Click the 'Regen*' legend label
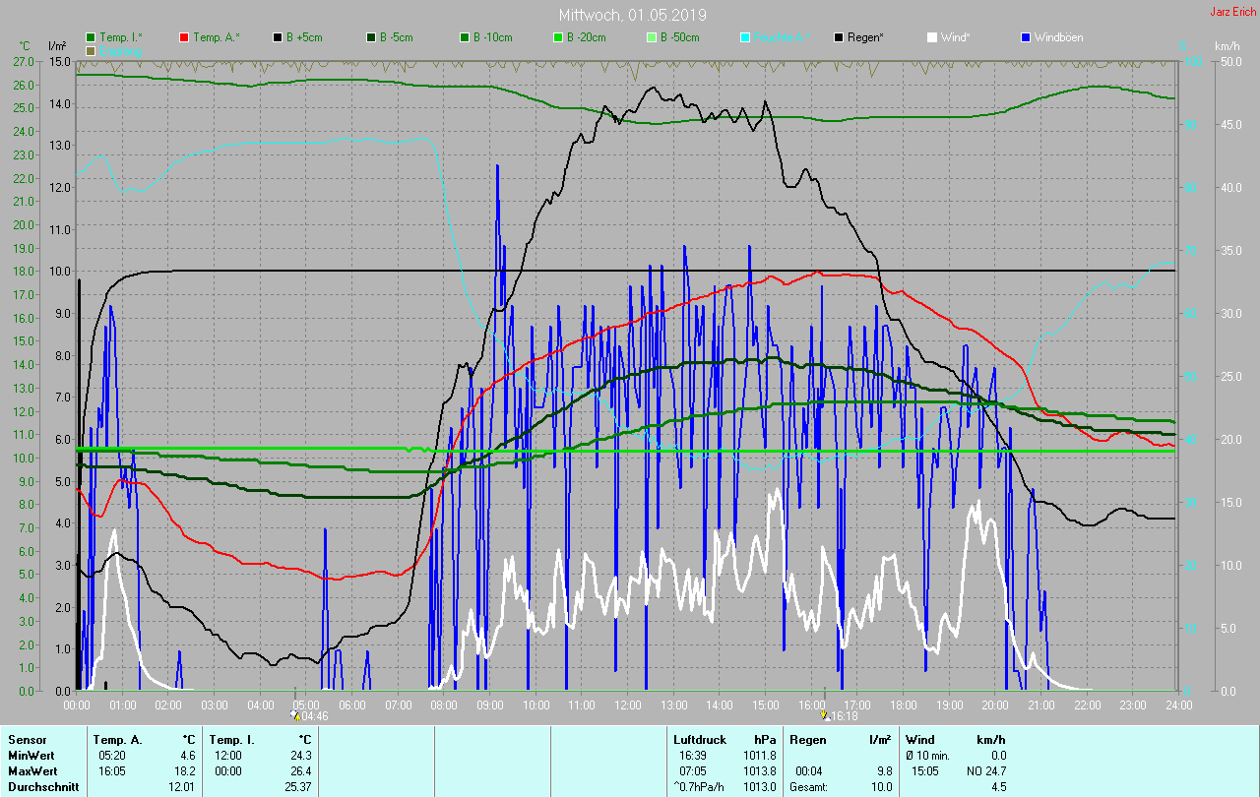Screen dimensions: 1260x797 coord(865,37)
